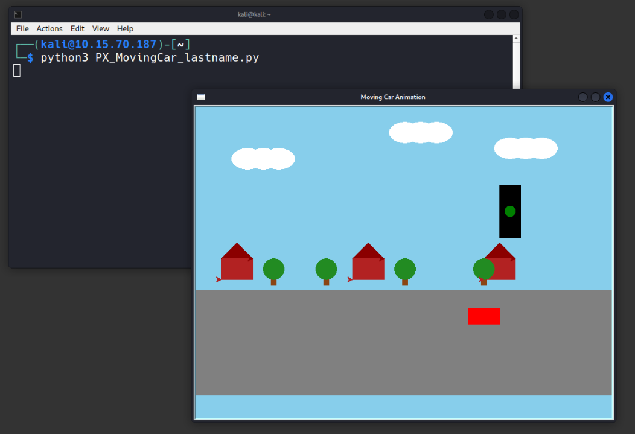Close the Moving Car Animation window
This screenshot has width=635, height=434.
coord(608,97)
